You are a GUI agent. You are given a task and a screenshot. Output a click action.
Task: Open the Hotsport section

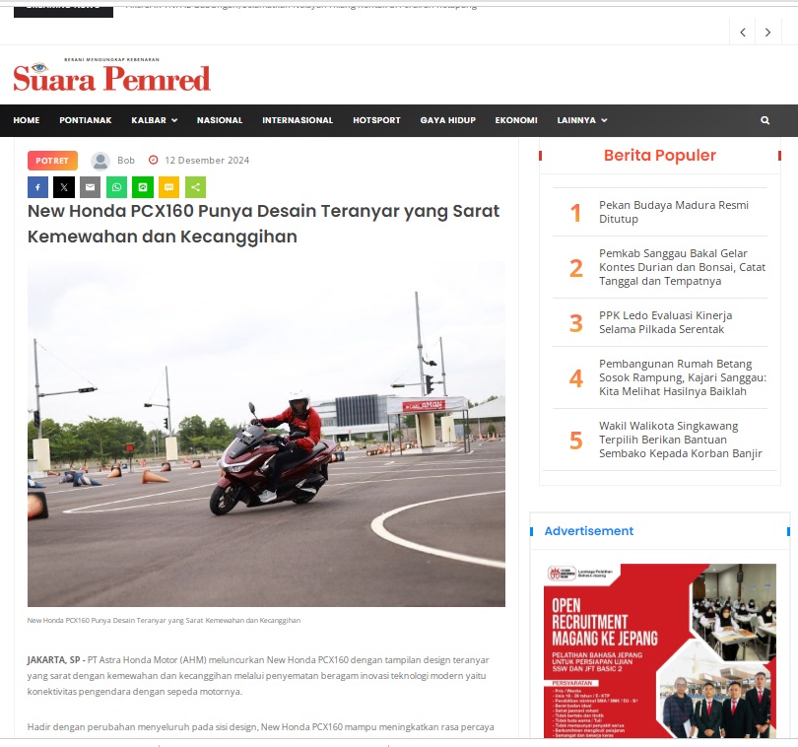click(x=376, y=120)
